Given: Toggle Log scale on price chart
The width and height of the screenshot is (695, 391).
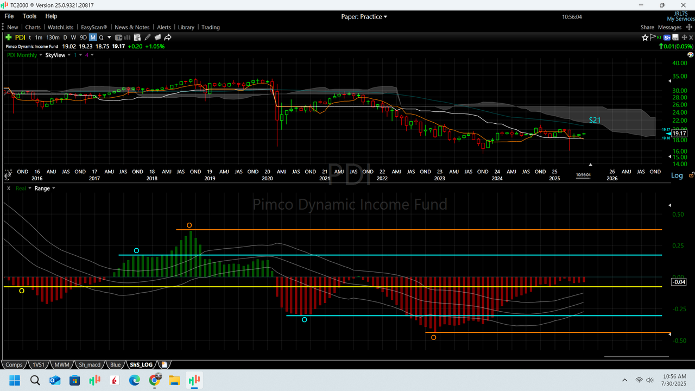Looking at the screenshot, I should (677, 175).
